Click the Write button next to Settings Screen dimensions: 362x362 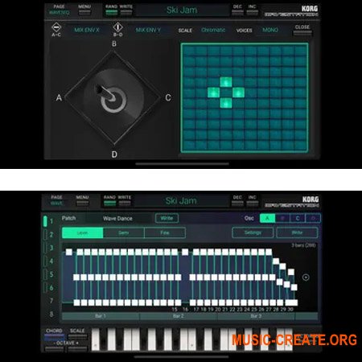point(297,232)
